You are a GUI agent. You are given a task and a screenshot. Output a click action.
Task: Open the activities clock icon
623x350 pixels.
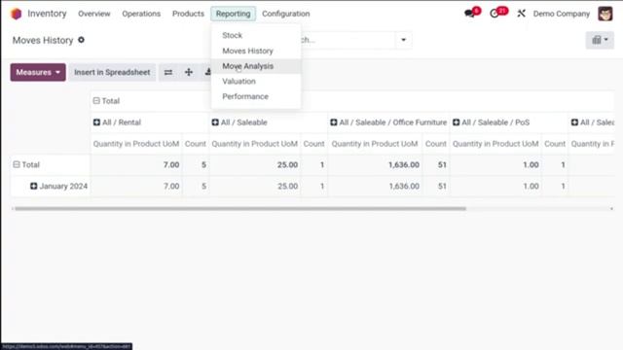[x=495, y=14]
